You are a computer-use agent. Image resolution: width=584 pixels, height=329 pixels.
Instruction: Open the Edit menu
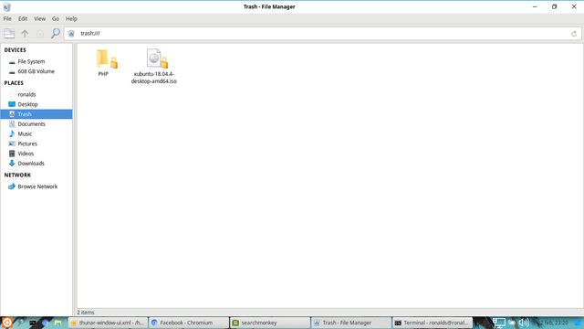pyautogui.click(x=23, y=18)
